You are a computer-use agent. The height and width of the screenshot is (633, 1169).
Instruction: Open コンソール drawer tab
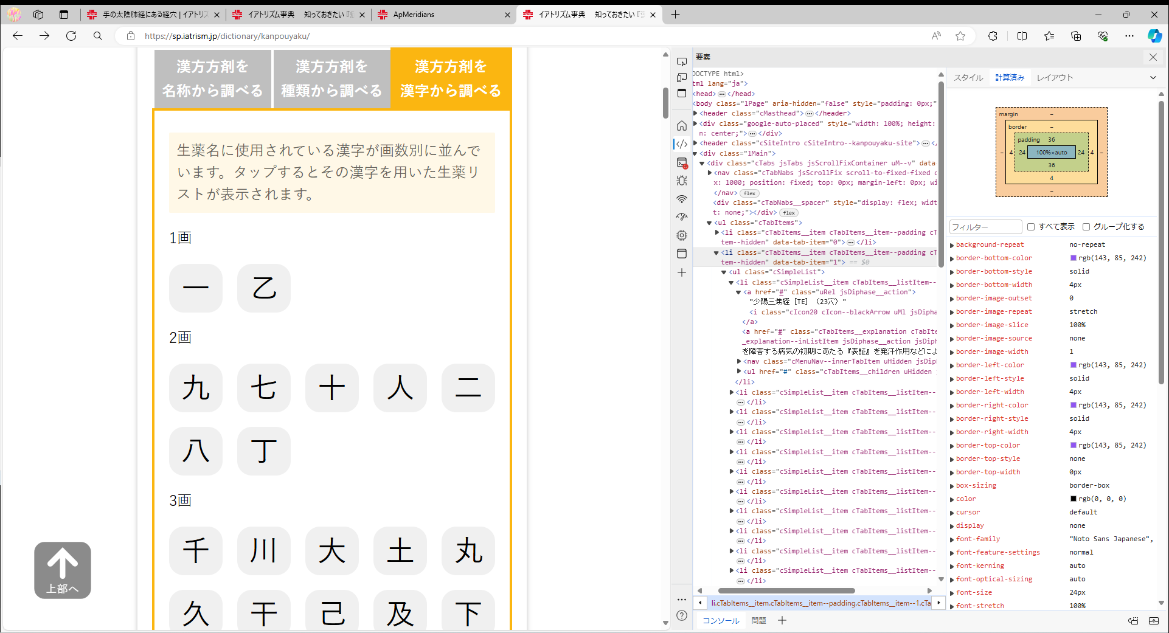click(721, 620)
